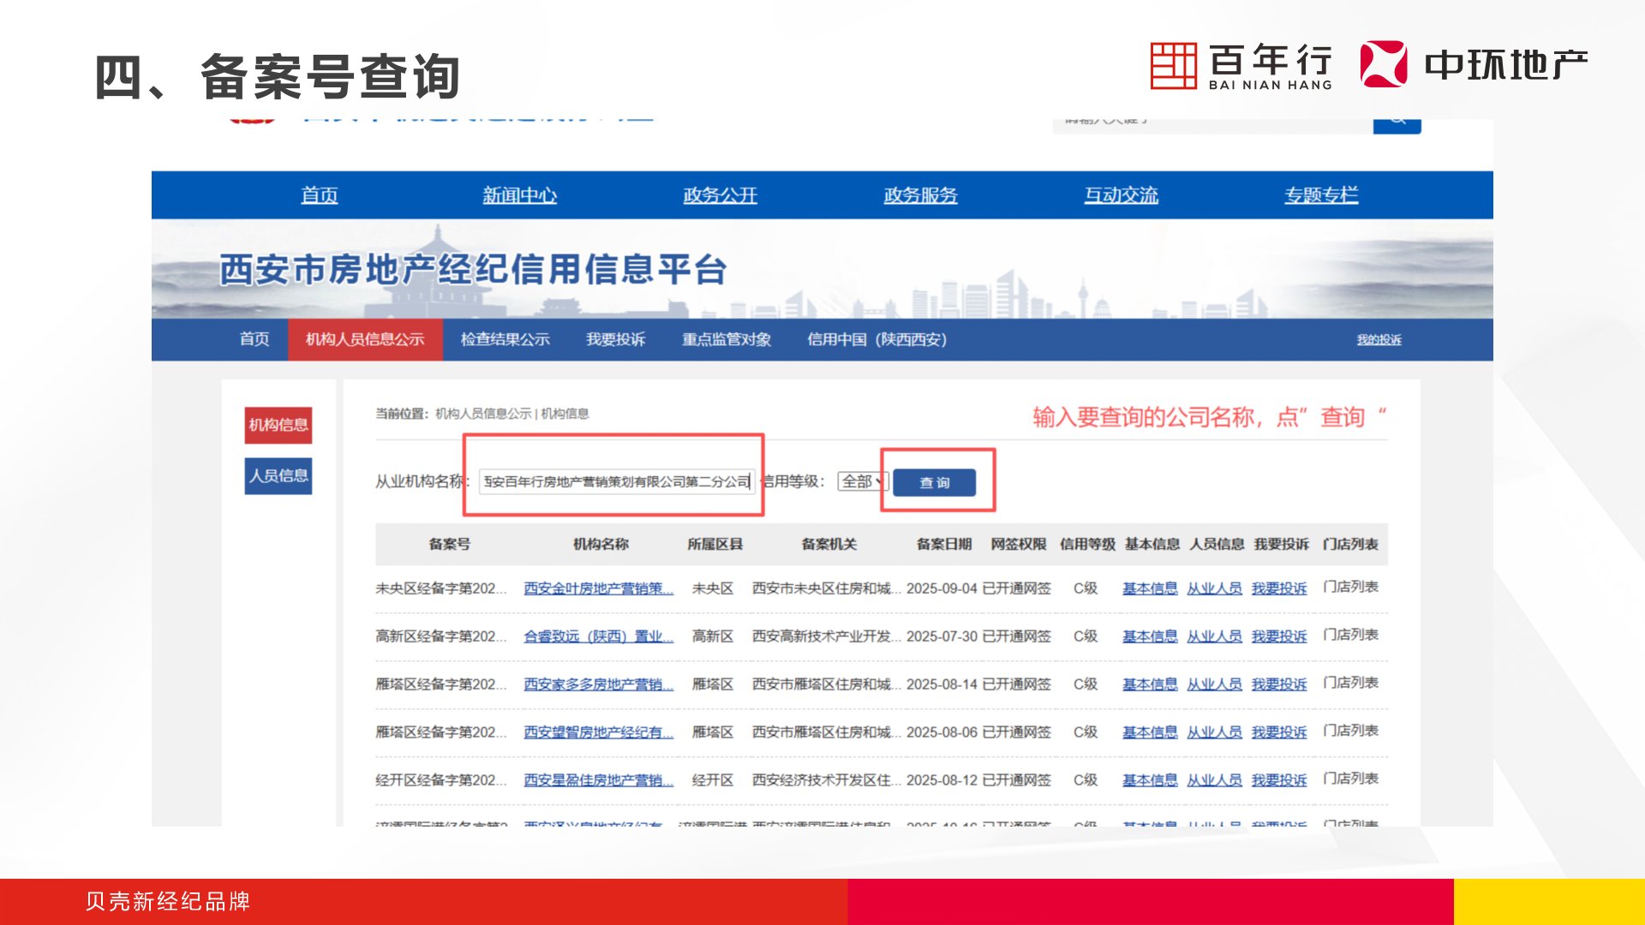Open 基本信息 for 西安星盈佳 row
This screenshot has height=925, width=1645.
pyautogui.click(x=1151, y=780)
